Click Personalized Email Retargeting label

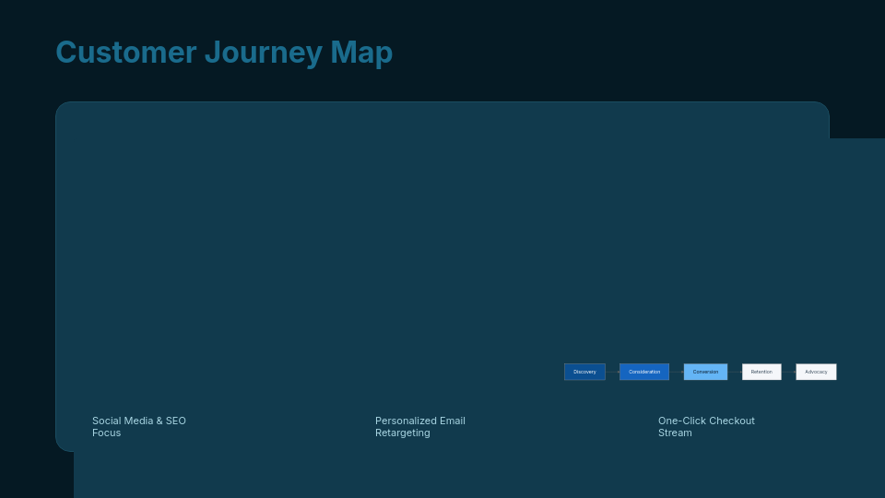point(420,426)
